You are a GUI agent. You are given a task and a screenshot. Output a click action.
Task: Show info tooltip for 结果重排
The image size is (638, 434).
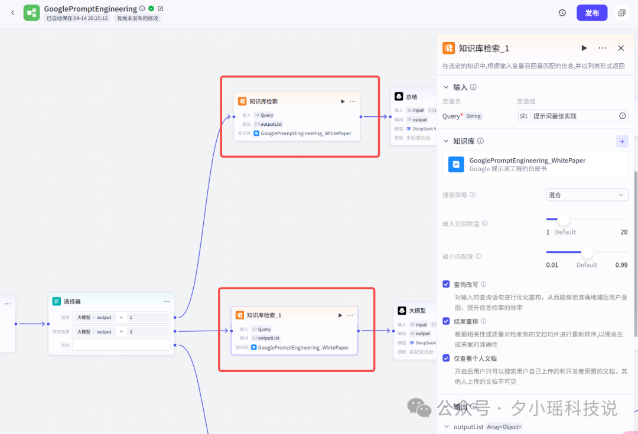tap(483, 321)
